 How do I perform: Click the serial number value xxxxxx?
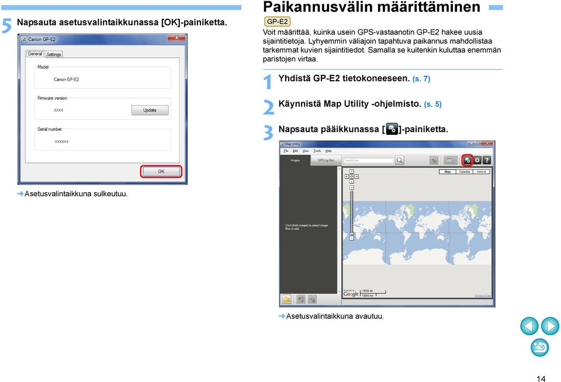[x=61, y=141]
